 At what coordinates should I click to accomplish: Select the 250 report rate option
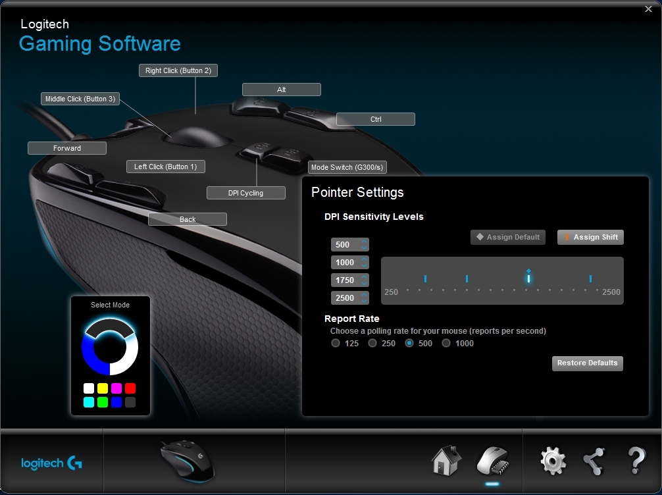[372, 343]
